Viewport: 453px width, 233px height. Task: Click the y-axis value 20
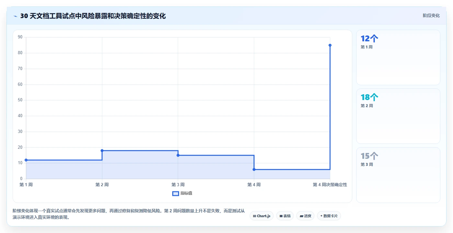20,147
